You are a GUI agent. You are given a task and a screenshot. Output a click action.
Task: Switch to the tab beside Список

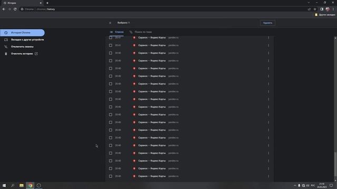141,32
